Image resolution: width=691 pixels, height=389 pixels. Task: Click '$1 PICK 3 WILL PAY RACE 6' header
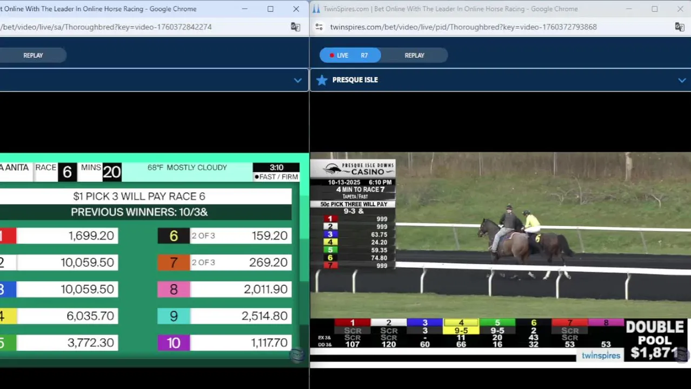click(139, 196)
